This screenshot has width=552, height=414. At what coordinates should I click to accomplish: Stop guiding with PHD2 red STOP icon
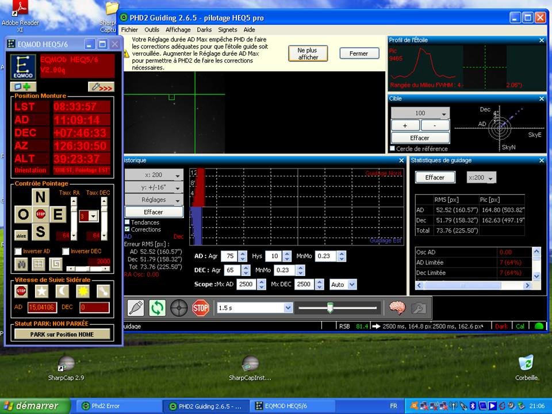coord(201,308)
